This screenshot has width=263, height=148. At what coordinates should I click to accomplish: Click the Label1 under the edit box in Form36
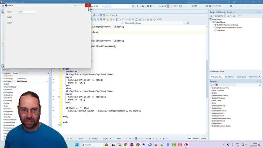10,17
